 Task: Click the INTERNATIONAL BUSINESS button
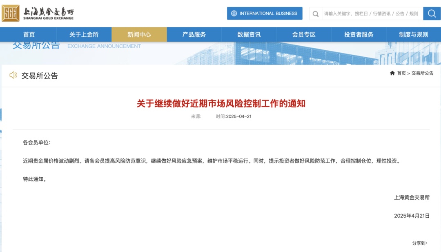(268, 13)
